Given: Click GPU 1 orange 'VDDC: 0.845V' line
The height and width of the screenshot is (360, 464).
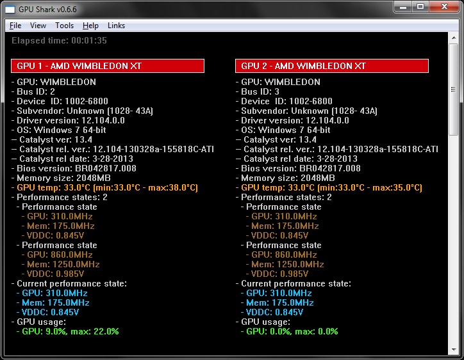Looking at the screenshot, I should coord(53,236).
